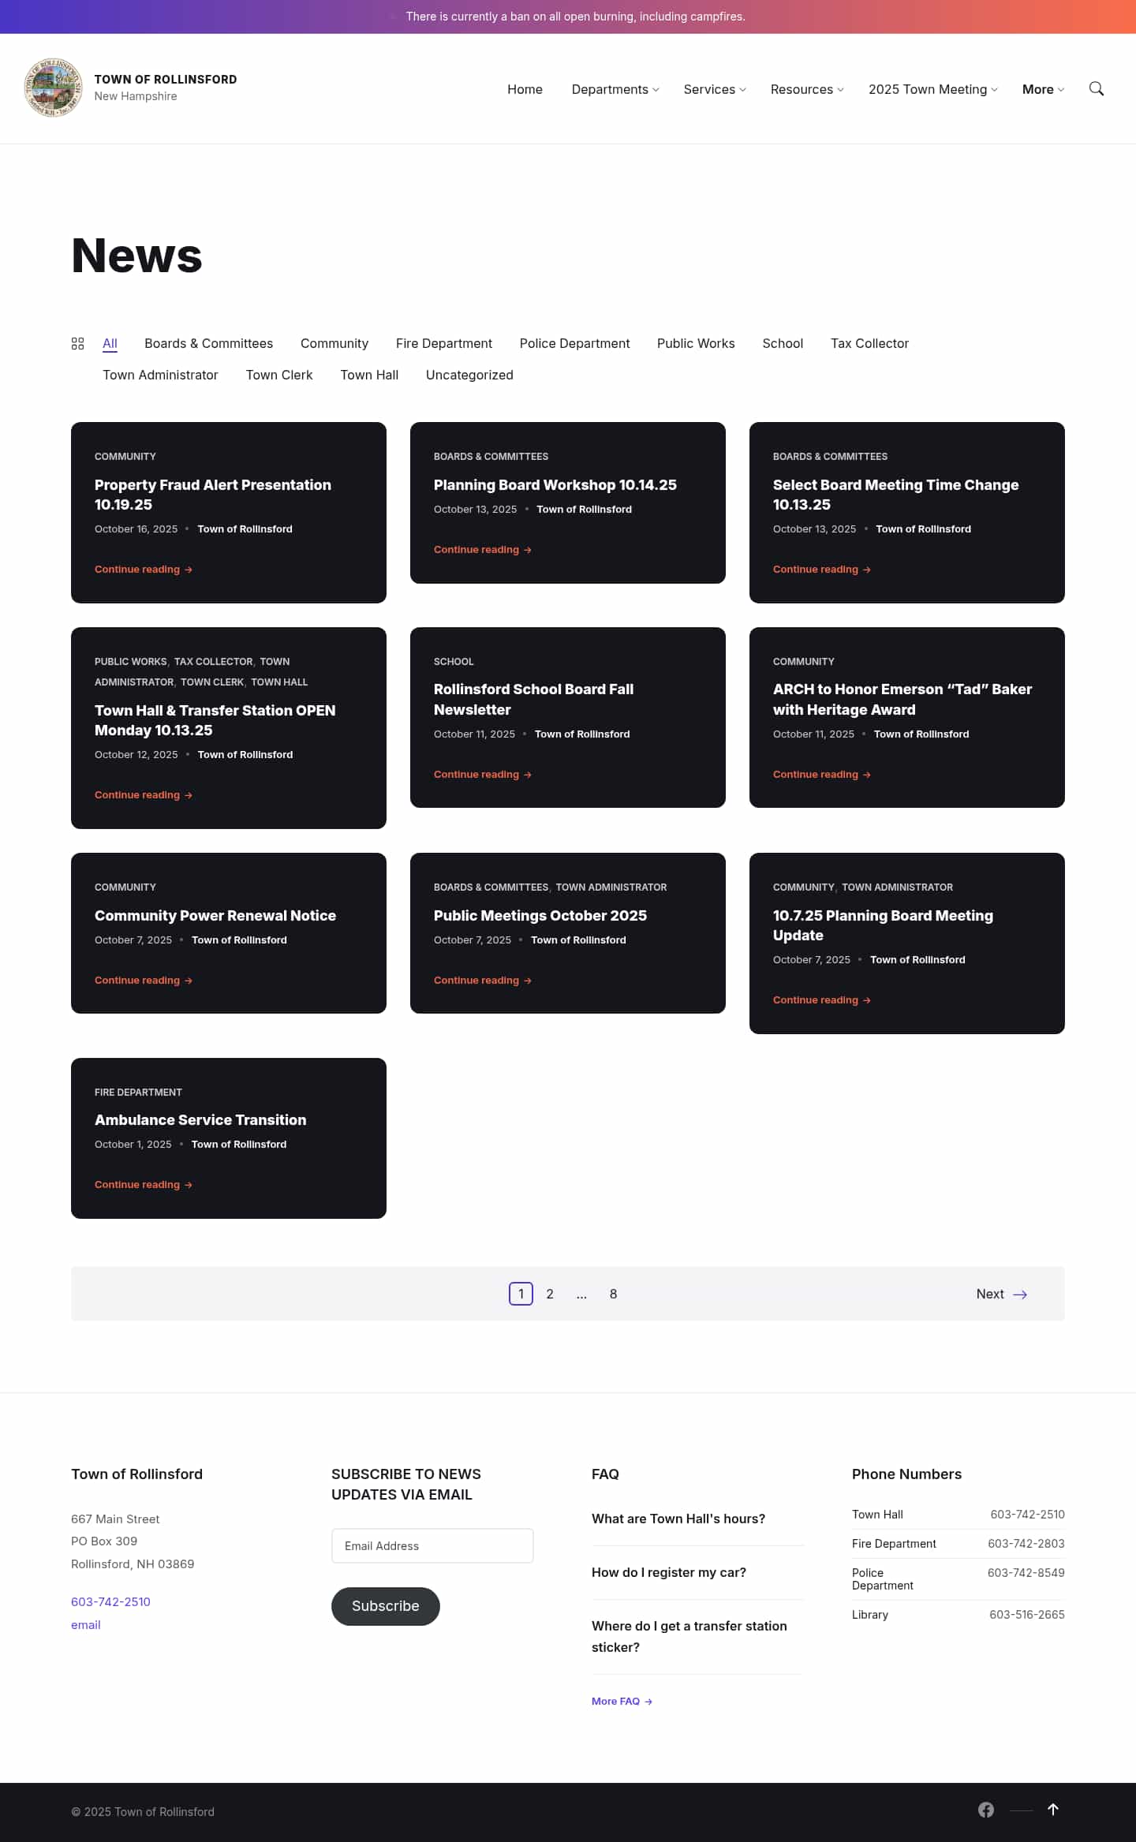The width and height of the screenshot is (1136, 1842).
Task: Filter news by Boards & Committees
Action: tap(208, 343)
